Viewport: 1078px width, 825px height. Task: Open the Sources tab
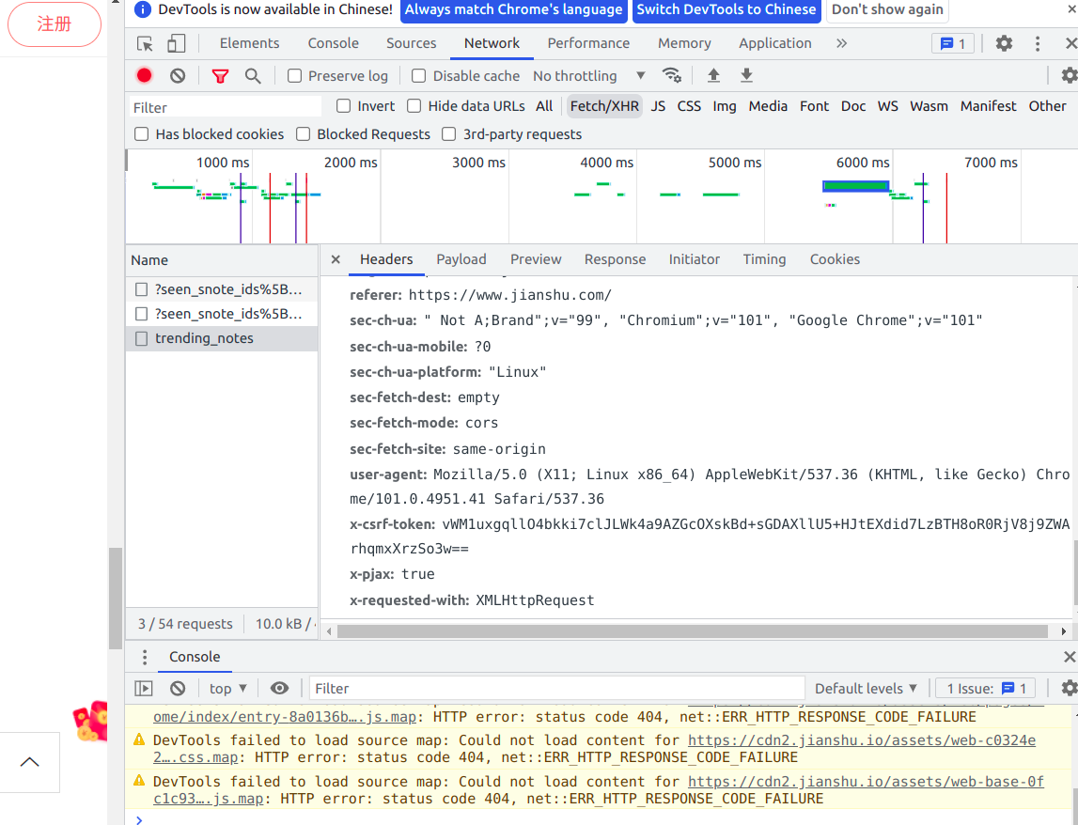click(x=411, y=43)
